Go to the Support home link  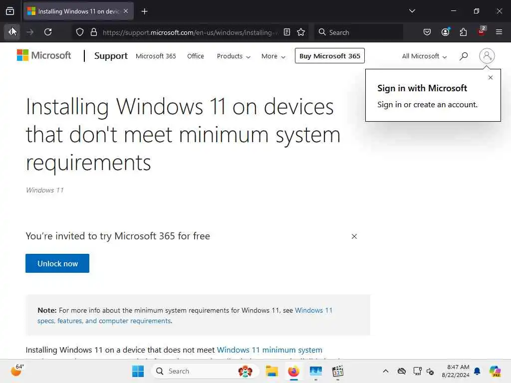click(111, 56)
